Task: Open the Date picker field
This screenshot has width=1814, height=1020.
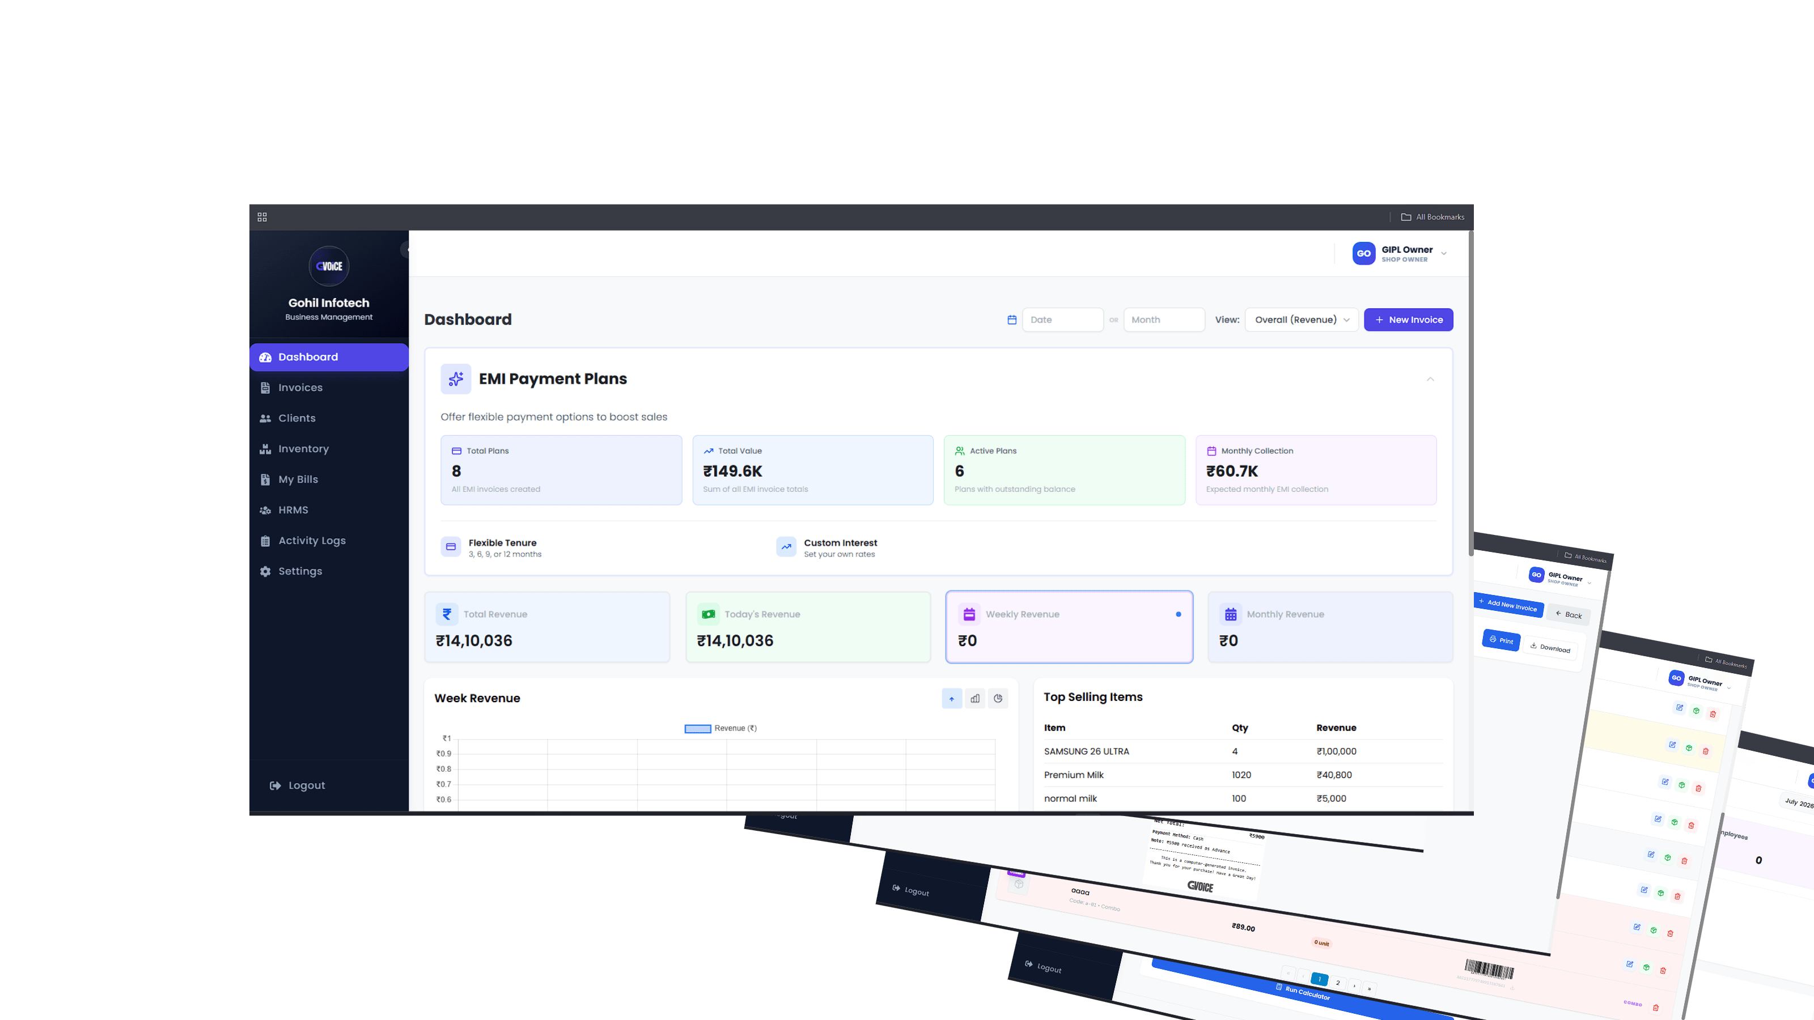Action: pyautogui.click(x=1063, y=320)
